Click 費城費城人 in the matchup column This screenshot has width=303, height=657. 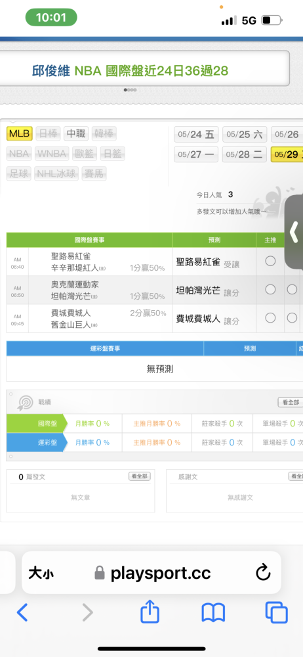click(71, 313)
